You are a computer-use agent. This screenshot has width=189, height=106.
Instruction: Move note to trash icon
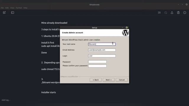[178, 13]
